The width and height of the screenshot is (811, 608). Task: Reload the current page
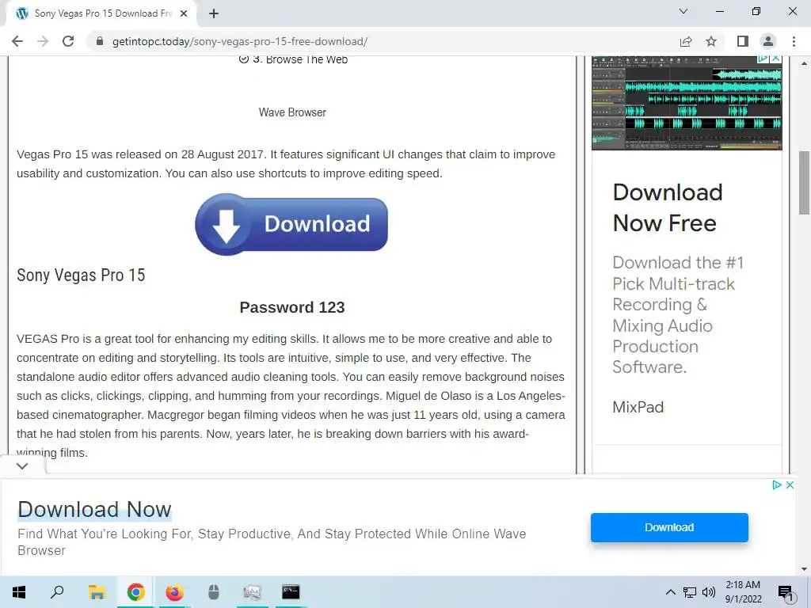68,41
